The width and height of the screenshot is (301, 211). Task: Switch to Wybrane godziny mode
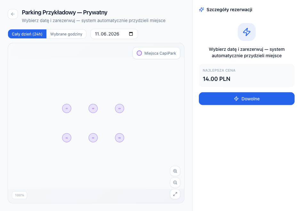pyautogui.click(x=66, y=34)
